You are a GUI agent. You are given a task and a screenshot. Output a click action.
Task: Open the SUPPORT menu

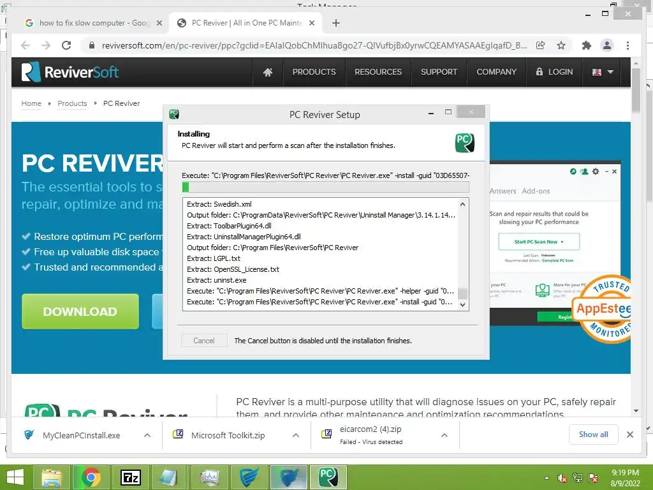439,72
